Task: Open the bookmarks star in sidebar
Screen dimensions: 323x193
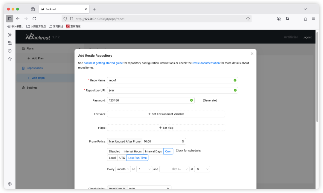Action: pyautogui.click(x=10, y=59)
